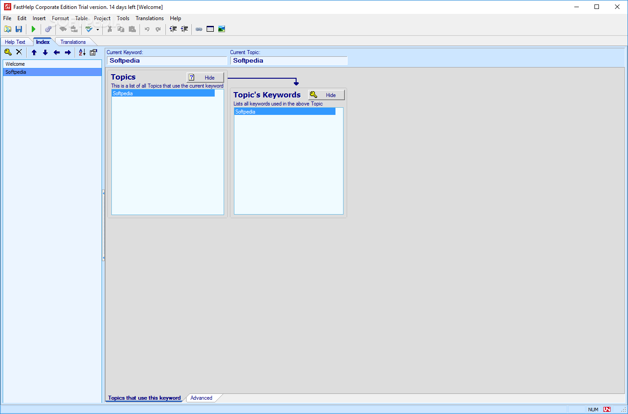Select Softpedia in Topic's Keywords list
This screenshot has width=628, height=414.
(285, 112)
